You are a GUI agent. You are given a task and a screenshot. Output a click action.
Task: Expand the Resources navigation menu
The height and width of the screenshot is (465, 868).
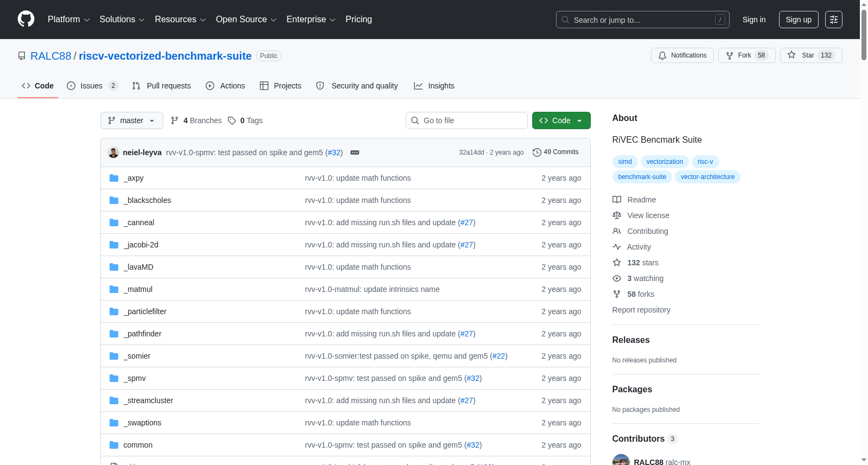point(180,20)
